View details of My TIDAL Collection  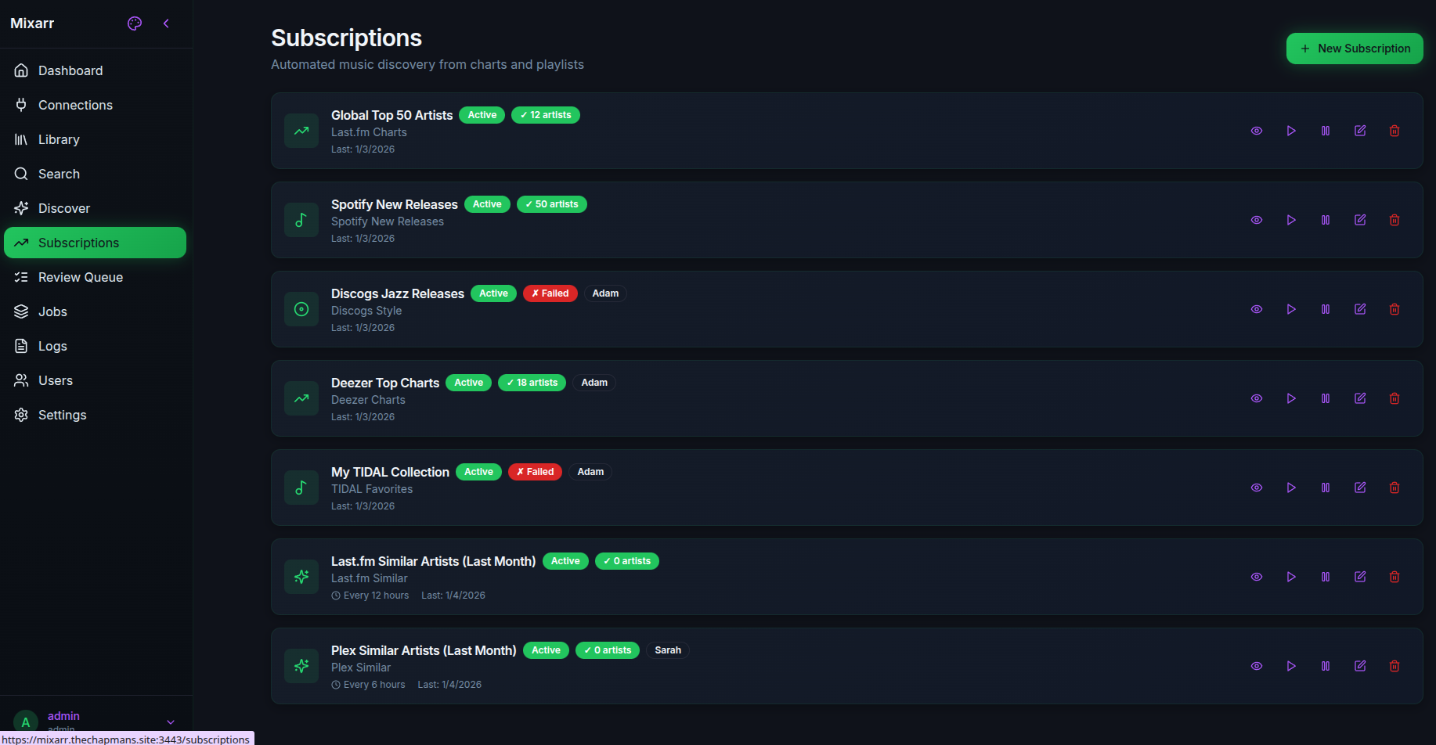pyautogui.click(x=1257, y=488)
